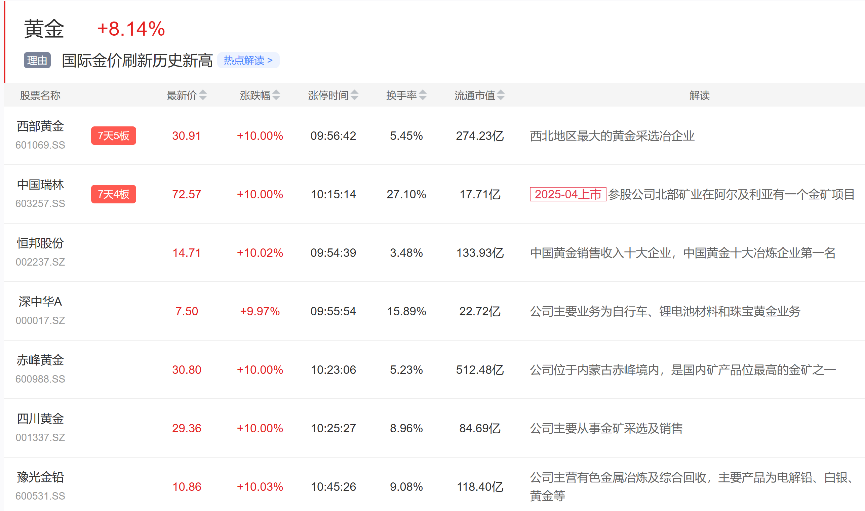Click the 黄金 sector title
865x511 pixels.
[x=44, y=29]
